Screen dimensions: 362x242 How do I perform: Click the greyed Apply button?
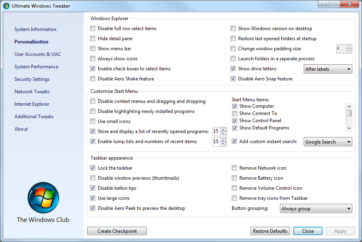[341, 231]
